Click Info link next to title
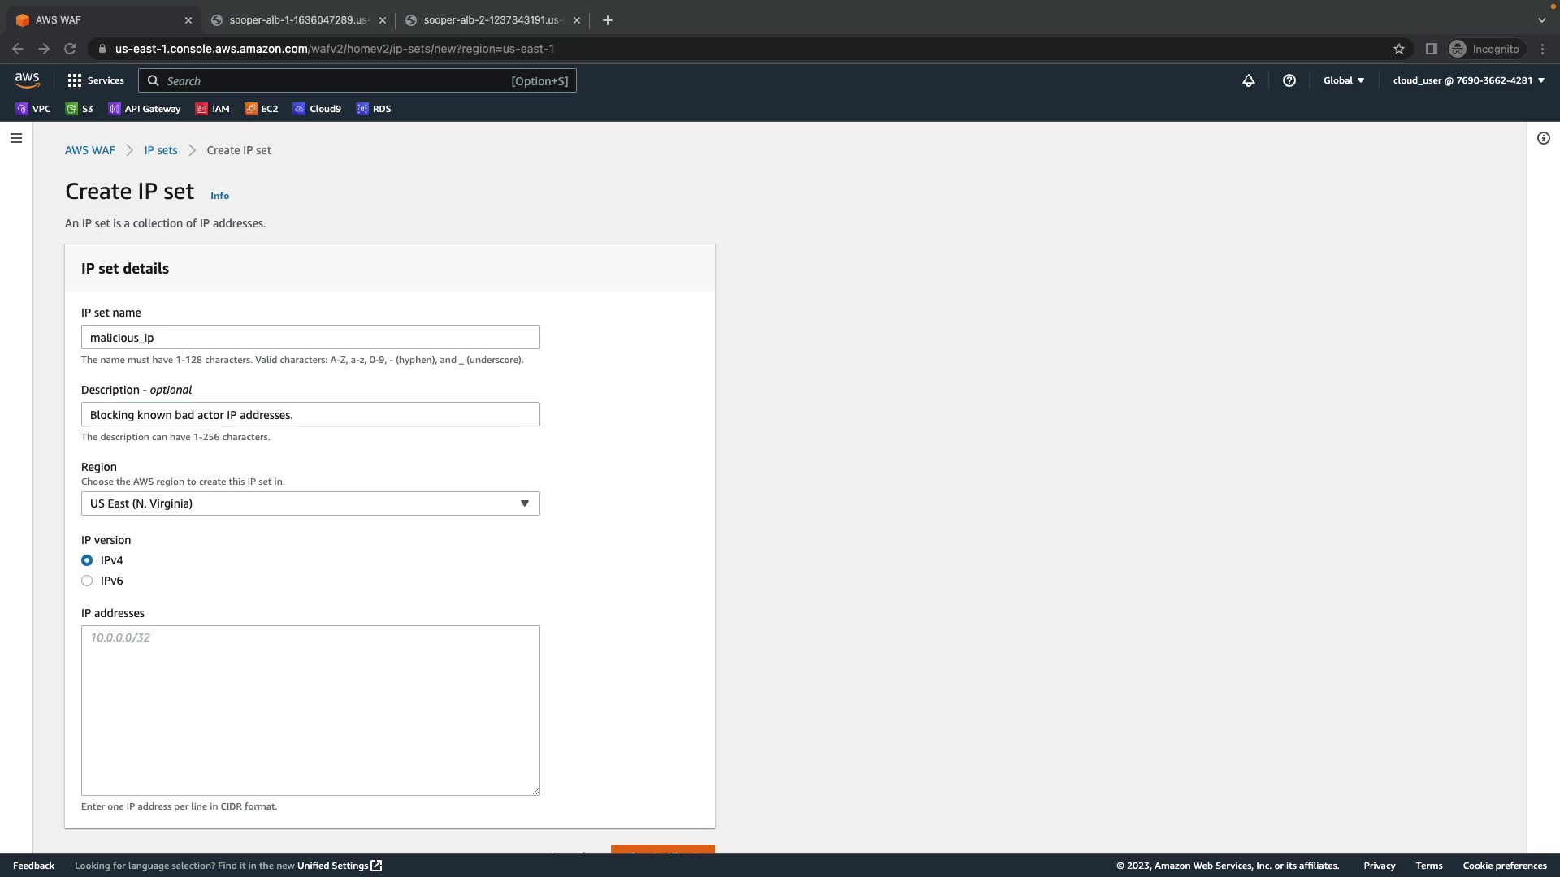 pyautogui.click(x=219, y=196)
